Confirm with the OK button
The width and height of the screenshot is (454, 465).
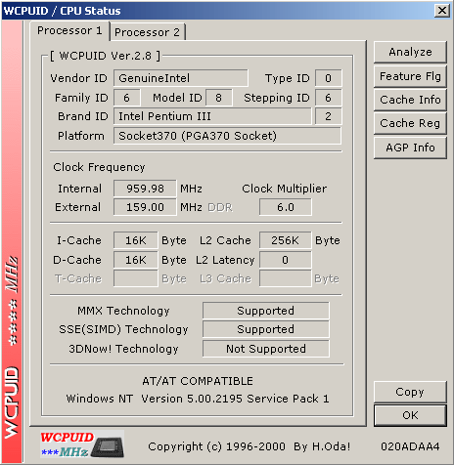[410, 415]
